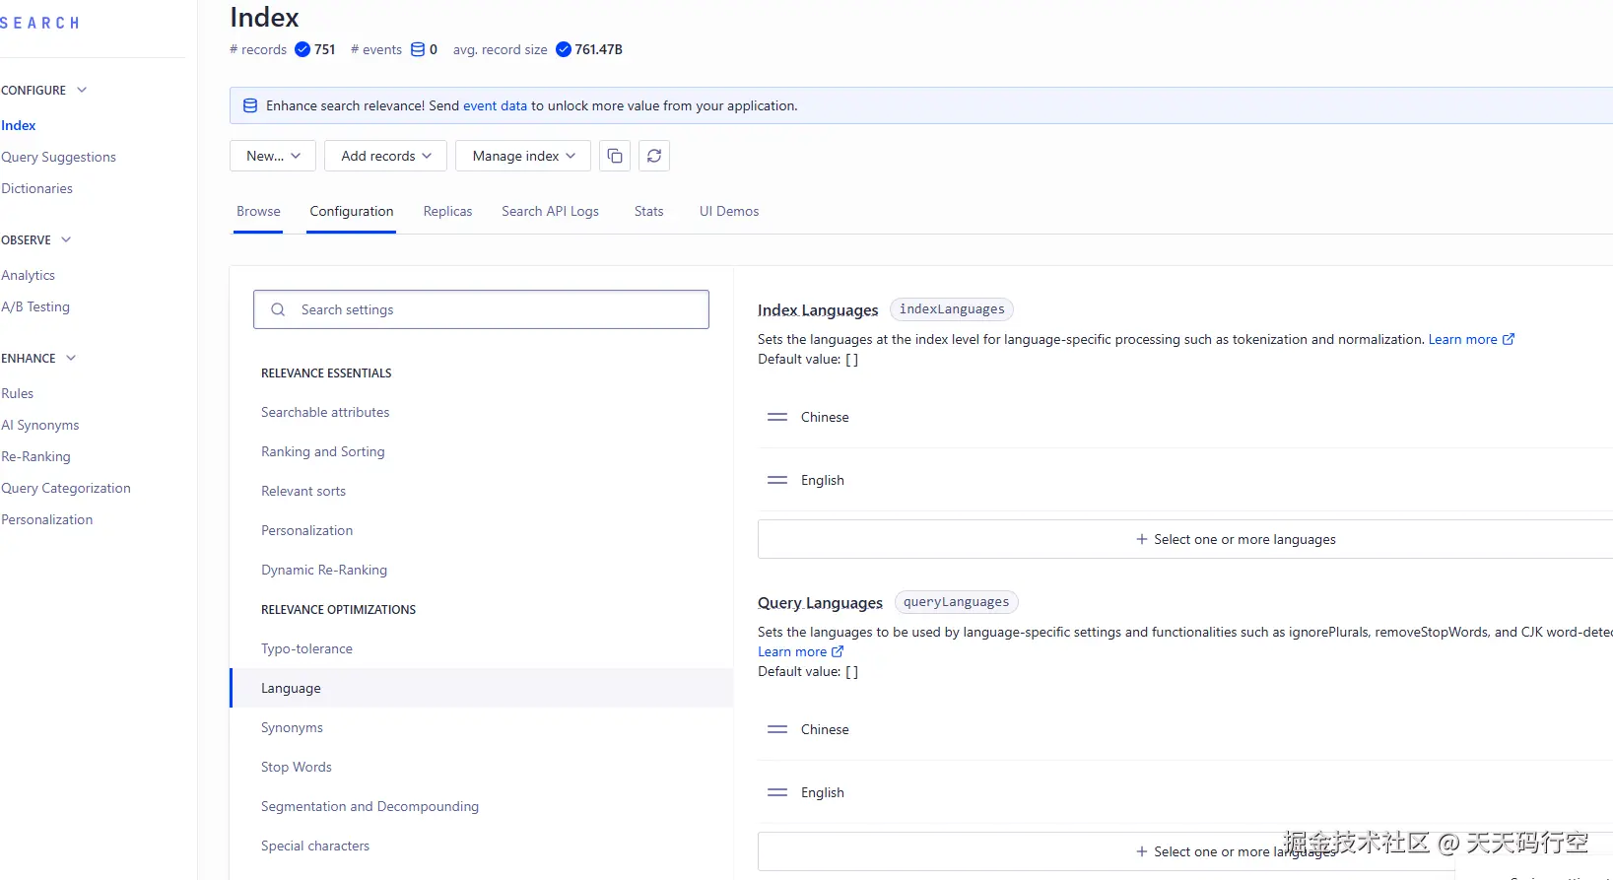
Task: Open Query Languages language selector
Action: click(1185, 851)
